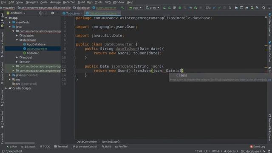Open the Android view selector dropdown
The height and width of the screenshot is (153, 272).
click(x=16, y=13)
